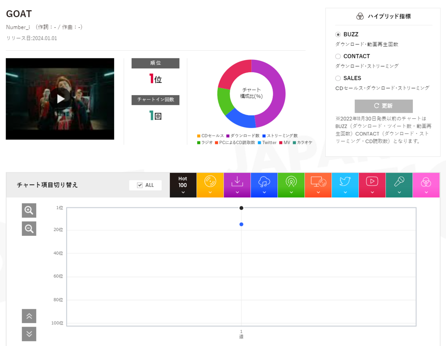The image size is (446, 346).
Task: Click the 更新 refresh button
Action: [384, 106]
